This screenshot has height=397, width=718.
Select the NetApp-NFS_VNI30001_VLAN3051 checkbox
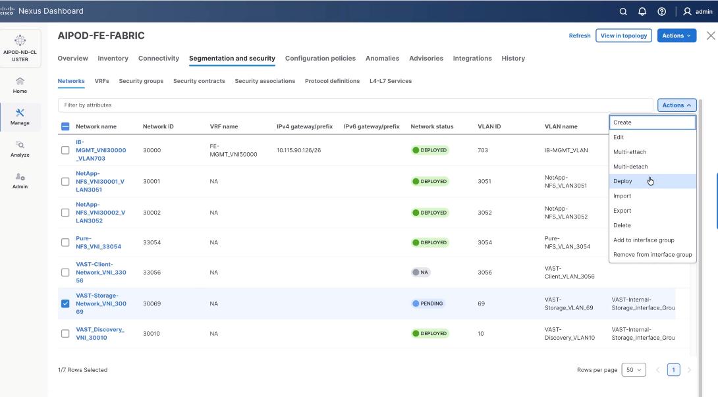pyautogui.click(x=64, y=180)
